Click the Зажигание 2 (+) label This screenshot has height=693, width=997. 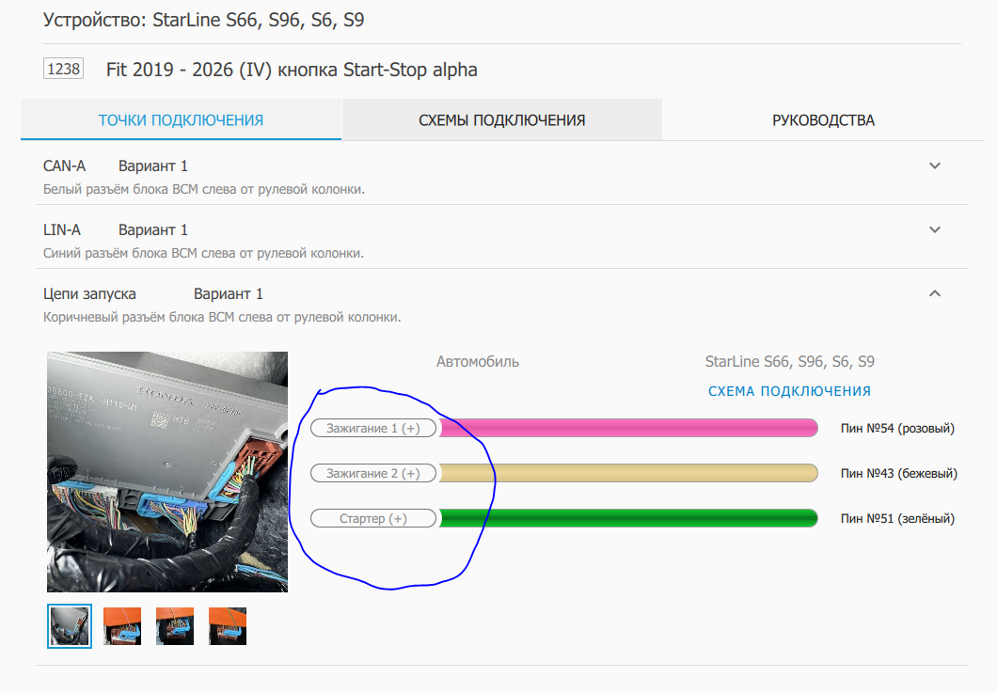point(373,473)
